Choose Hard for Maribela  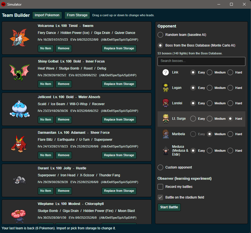(x=230, y=134)
